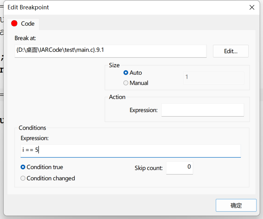Screen dimensions: 263x219
Task: Close the Edit Breakpoint dialog
Action: (252, 7)
